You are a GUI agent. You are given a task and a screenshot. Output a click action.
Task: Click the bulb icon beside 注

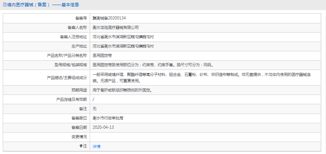tap(81, 146)
